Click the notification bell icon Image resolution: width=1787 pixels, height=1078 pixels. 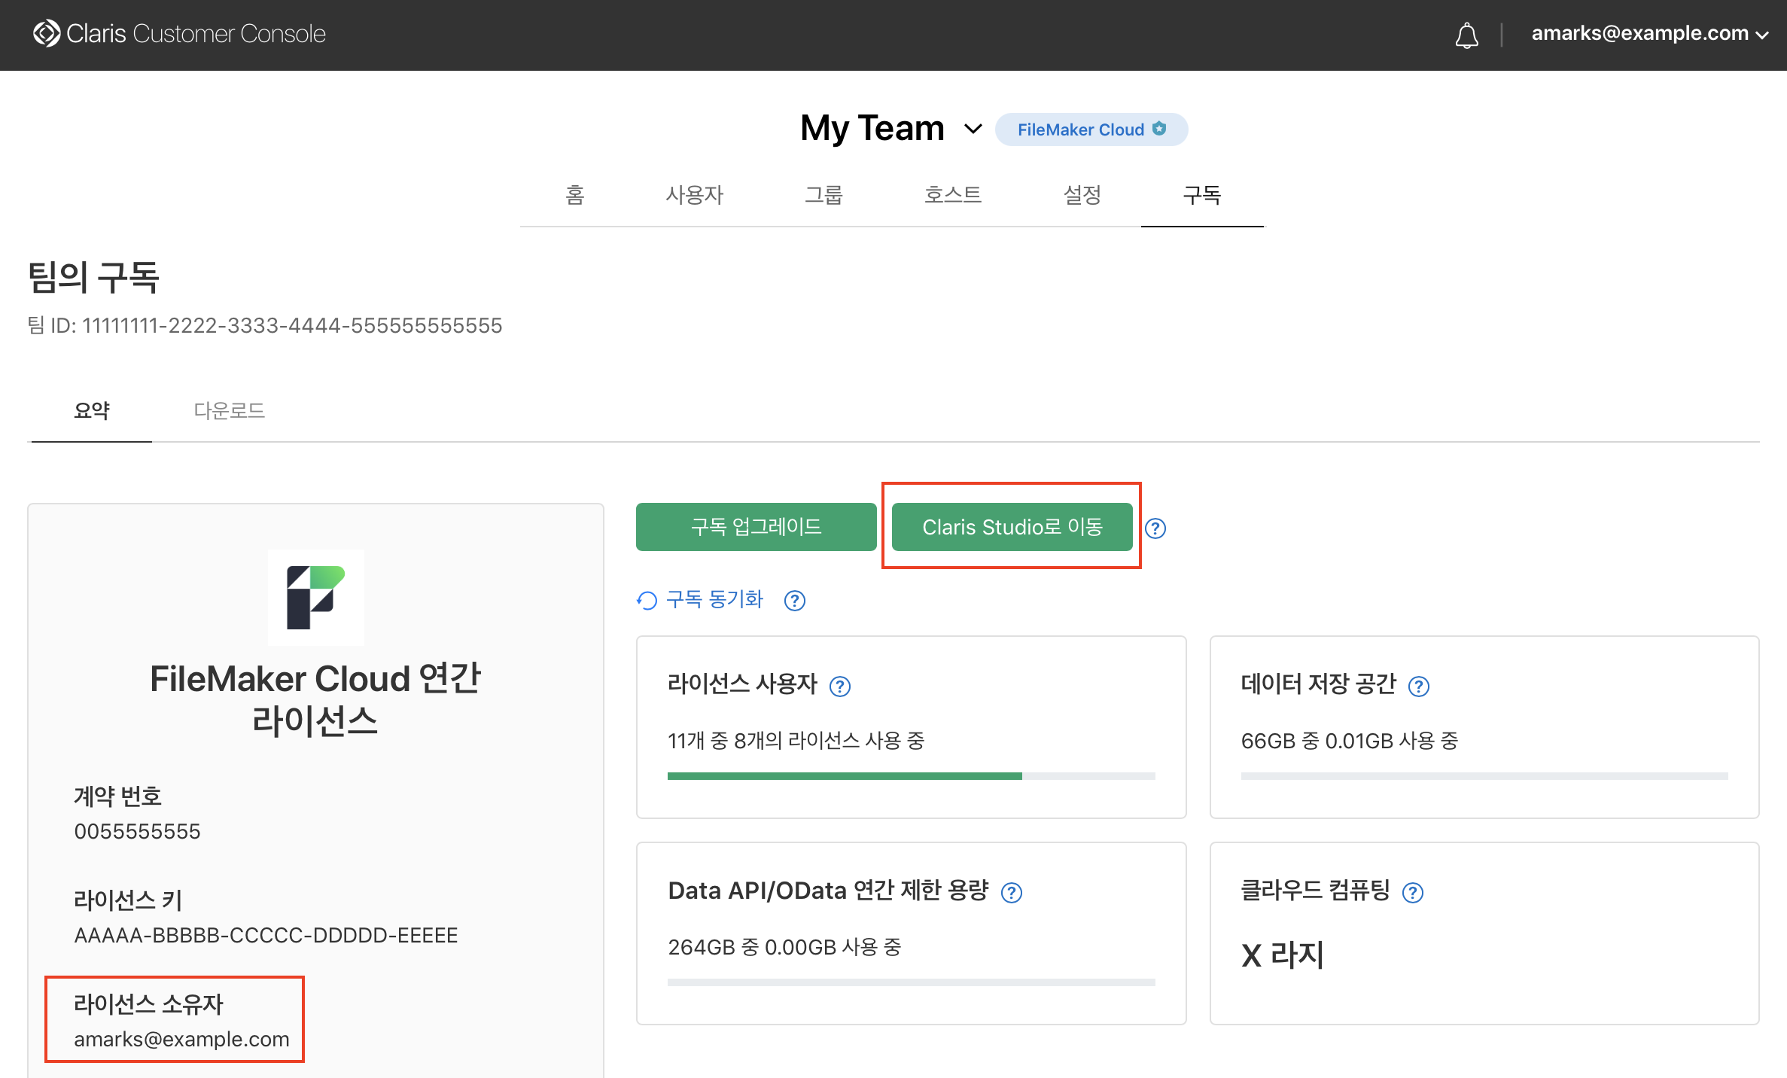point(1466,35)
